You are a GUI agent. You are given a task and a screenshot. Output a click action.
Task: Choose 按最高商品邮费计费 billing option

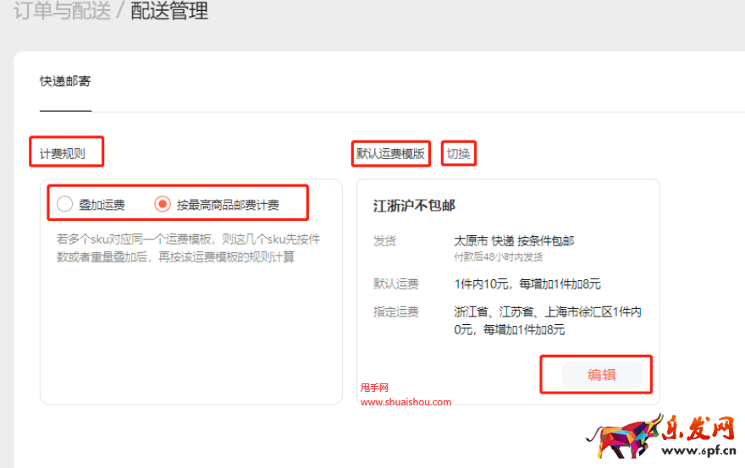point(163,204)
